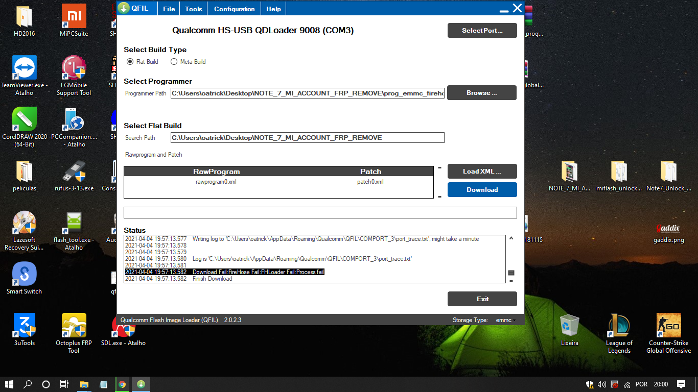
Task: Select the Finish Download log line
Action: [178, 279]
